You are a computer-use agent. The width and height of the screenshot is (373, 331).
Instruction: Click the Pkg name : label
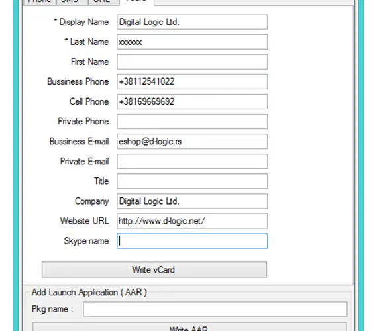click(x=52, y=309)
